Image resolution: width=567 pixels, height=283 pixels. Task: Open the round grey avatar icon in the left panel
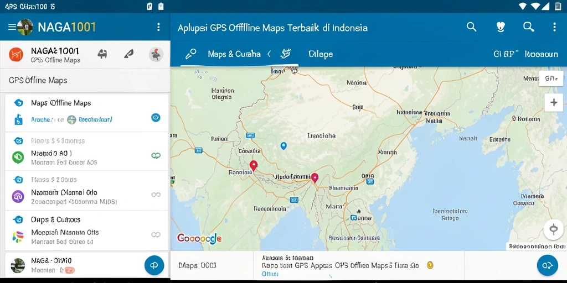click(156, 55)
